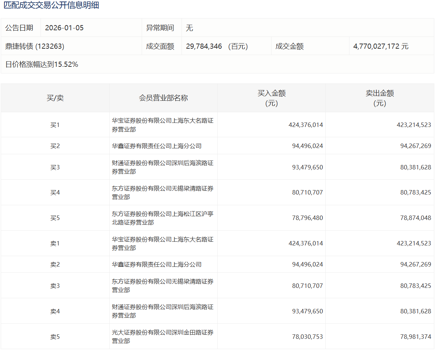Open 光大证券深圳金田路证券营业部 entry
This screenshot has width=435, height=351.
162,337
